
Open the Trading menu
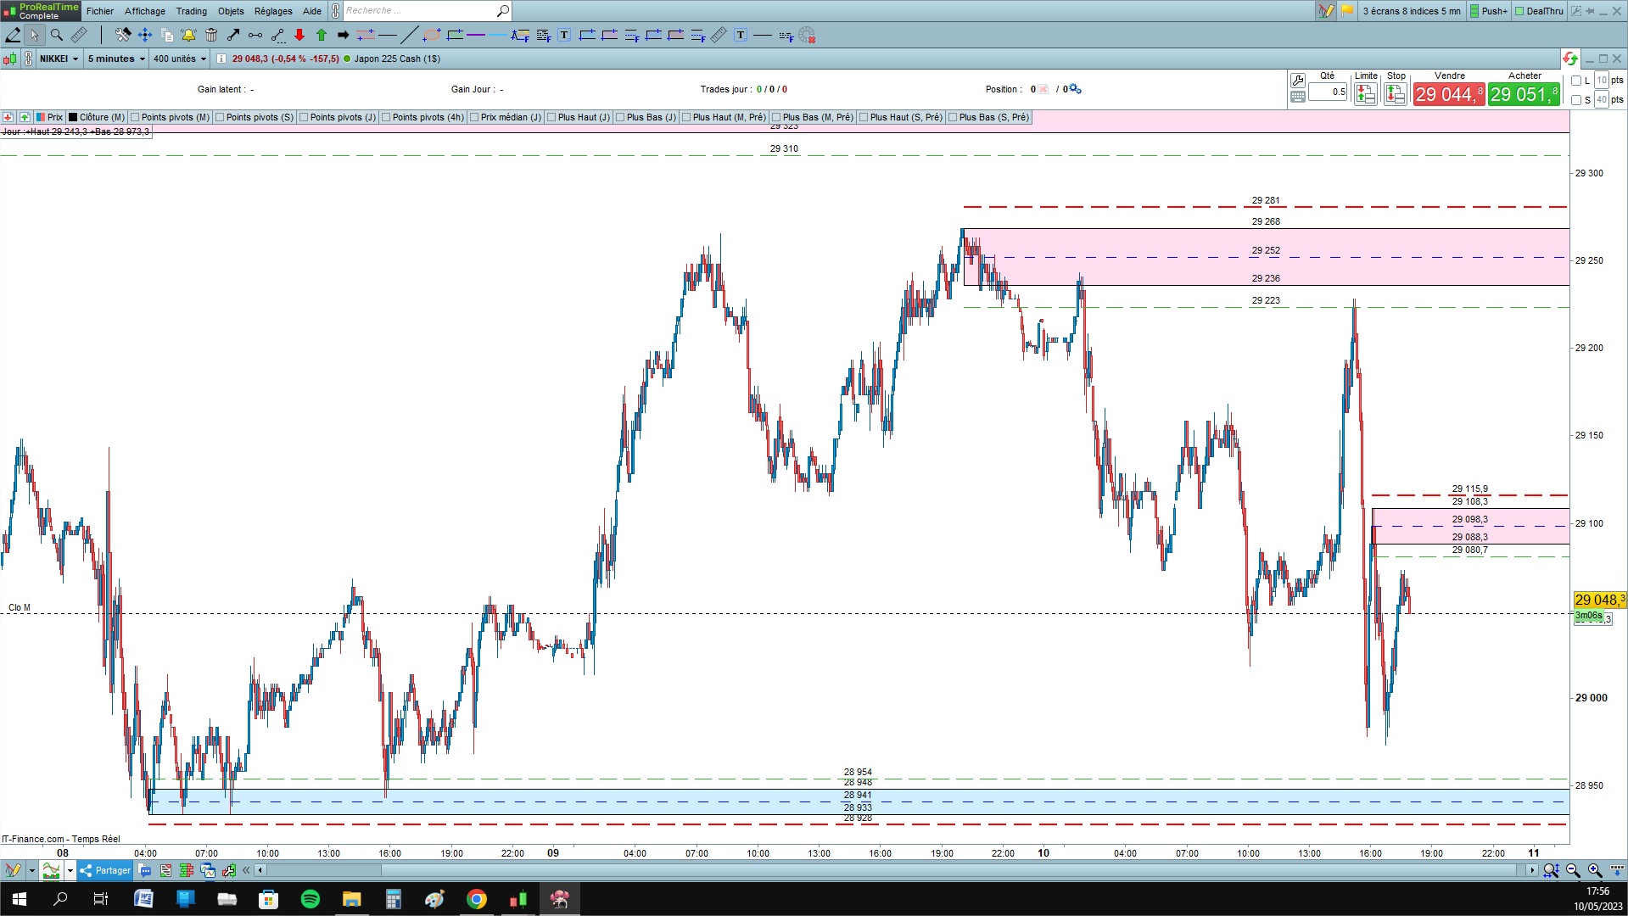[x=191, y=11]
